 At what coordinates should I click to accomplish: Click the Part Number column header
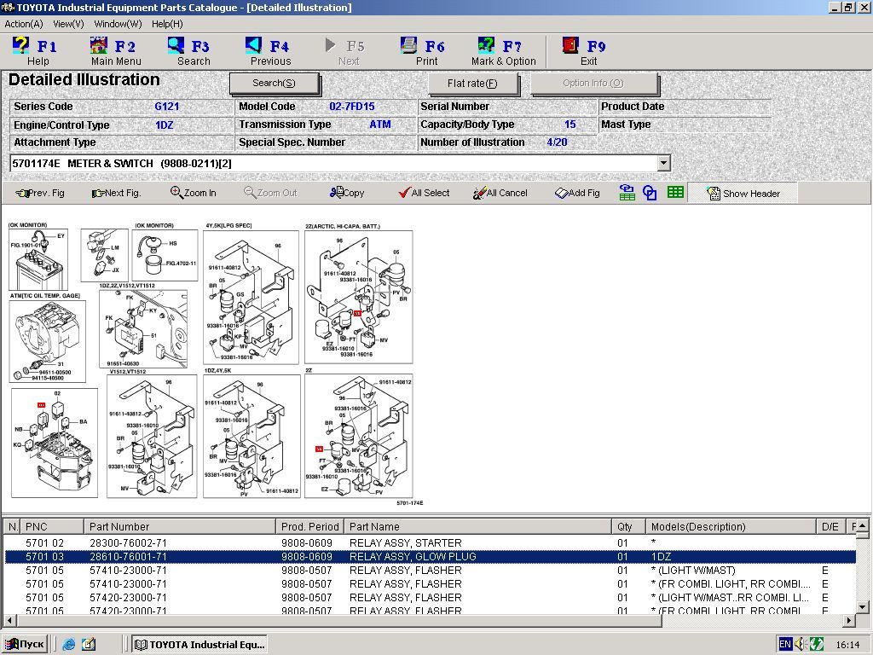[180, 526]
